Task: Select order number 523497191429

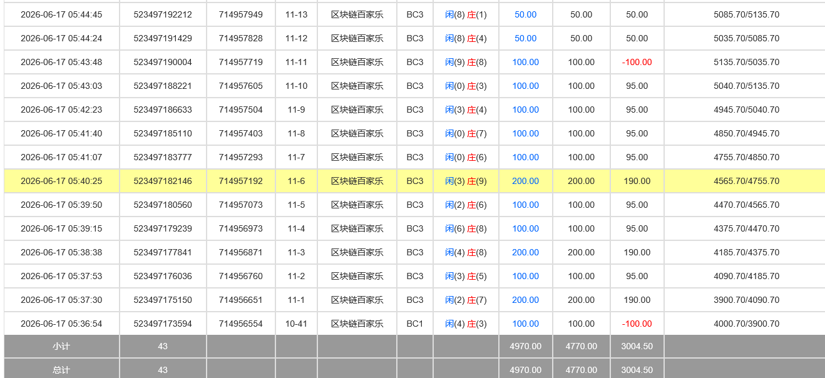Action: pyautogui.click(x=163, y=38)
